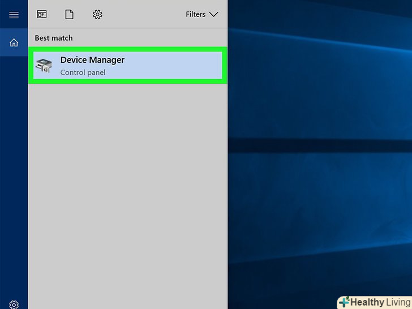Click the Device Manager title text
Viewport: 412px width, 309px height.
[x=92, y=60]
